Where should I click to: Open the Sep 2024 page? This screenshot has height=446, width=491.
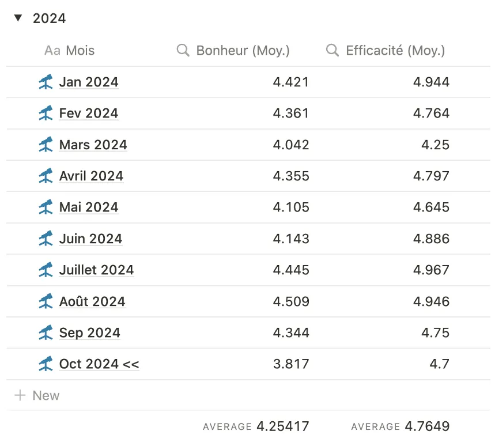coord(89,332)
